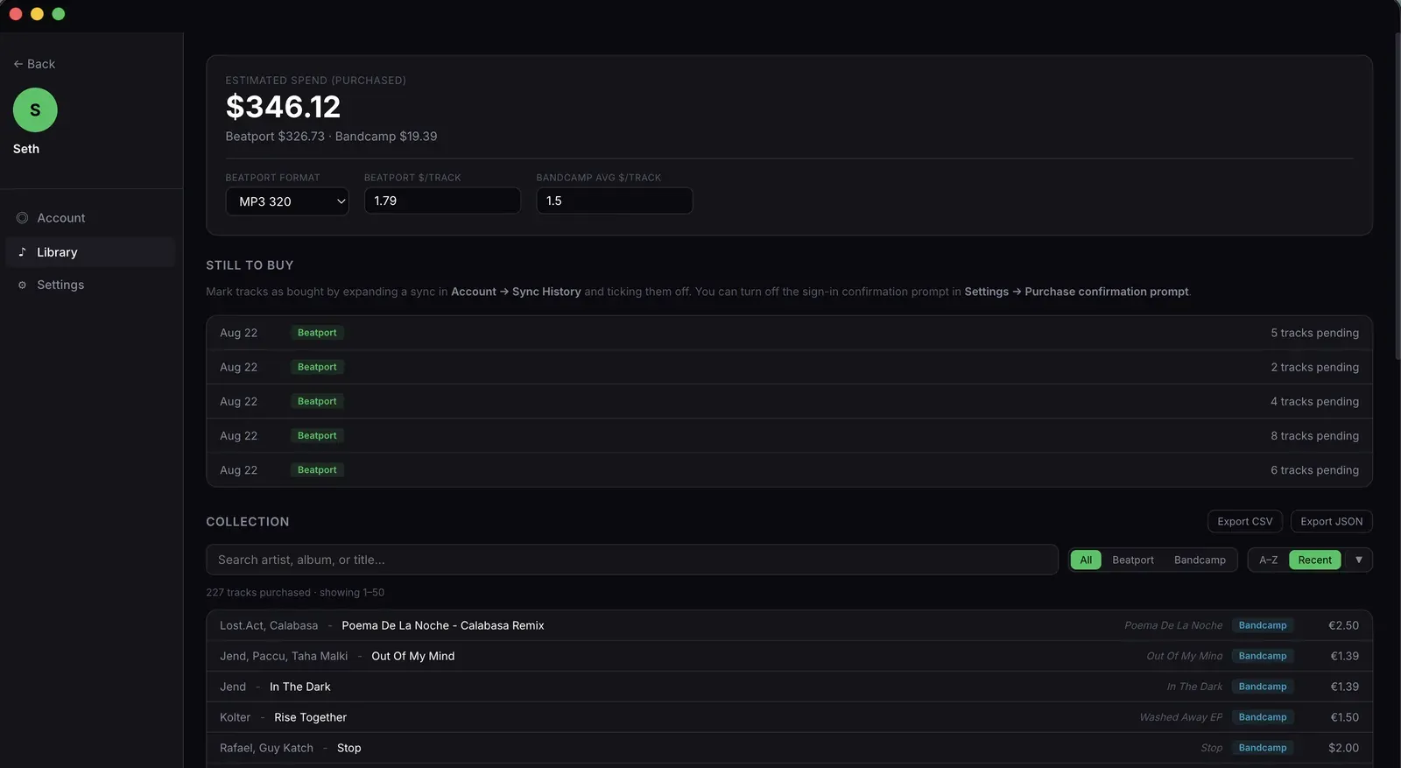Click the Beatport $/track field showing 1.79

coord(442,201)
